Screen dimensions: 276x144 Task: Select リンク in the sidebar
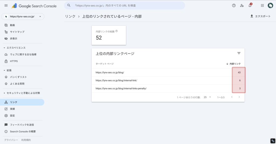coord(13,102)
